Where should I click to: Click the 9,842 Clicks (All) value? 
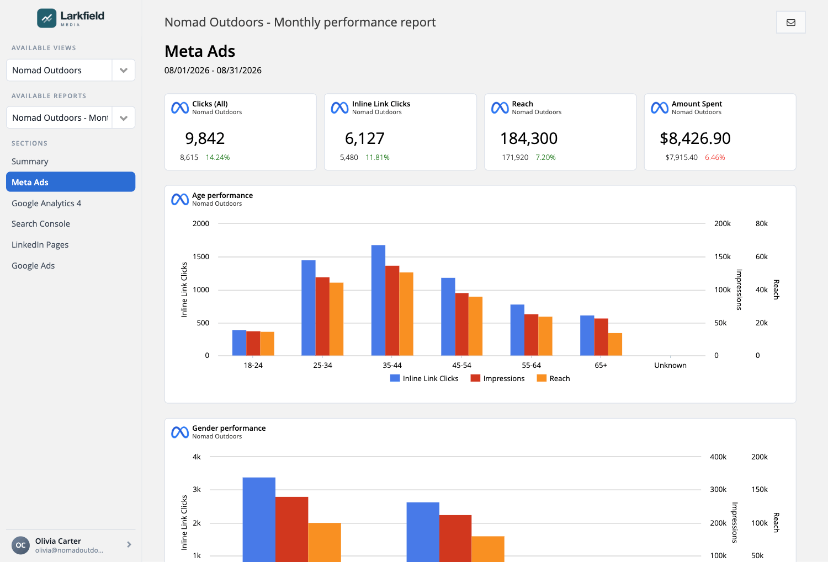click(x=205, y=138)
